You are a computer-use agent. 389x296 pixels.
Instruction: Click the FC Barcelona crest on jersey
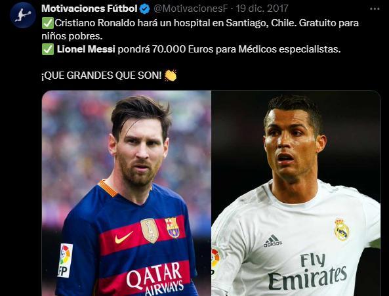[173, 228]
